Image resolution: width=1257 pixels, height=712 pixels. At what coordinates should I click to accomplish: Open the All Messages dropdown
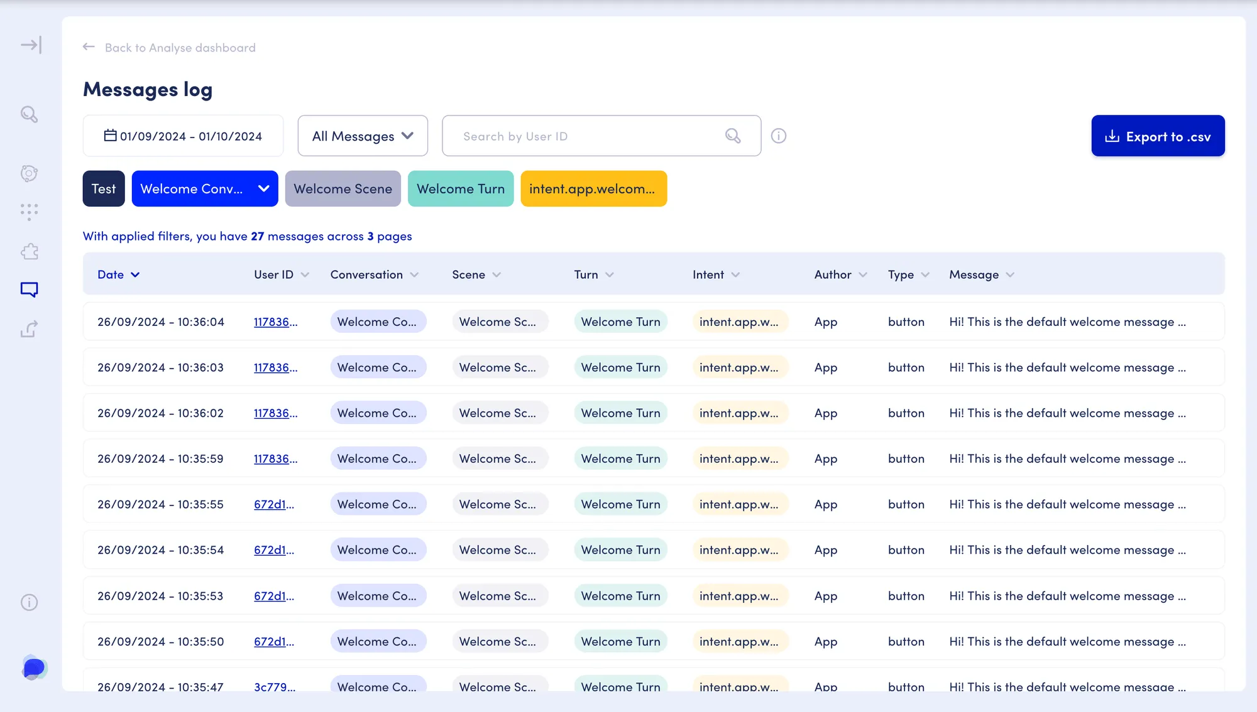point(363,136)
